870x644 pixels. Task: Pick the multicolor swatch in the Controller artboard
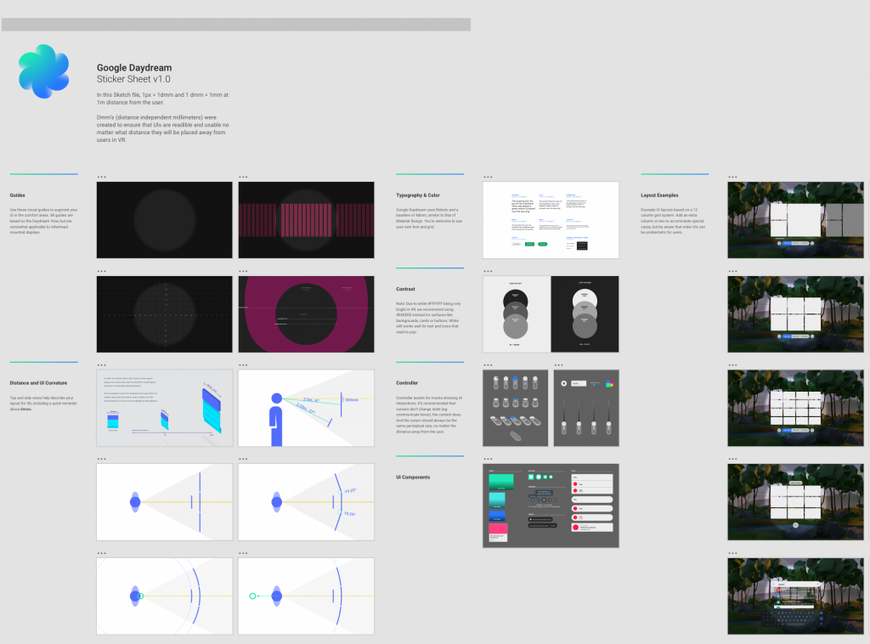(x=609, y=383)
